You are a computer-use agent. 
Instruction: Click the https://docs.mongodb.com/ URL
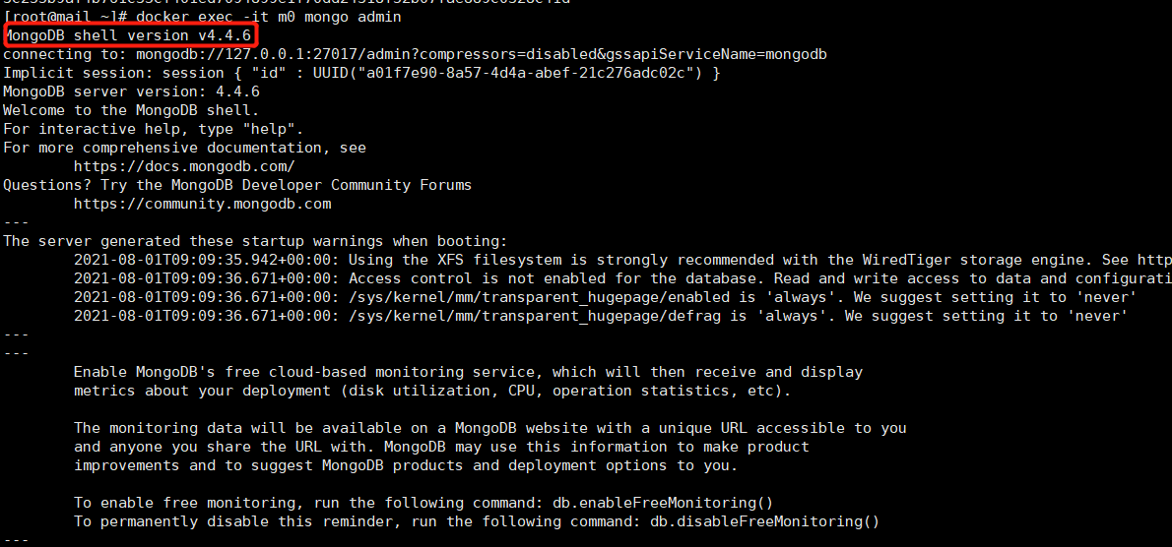click(x=183, y=166)
